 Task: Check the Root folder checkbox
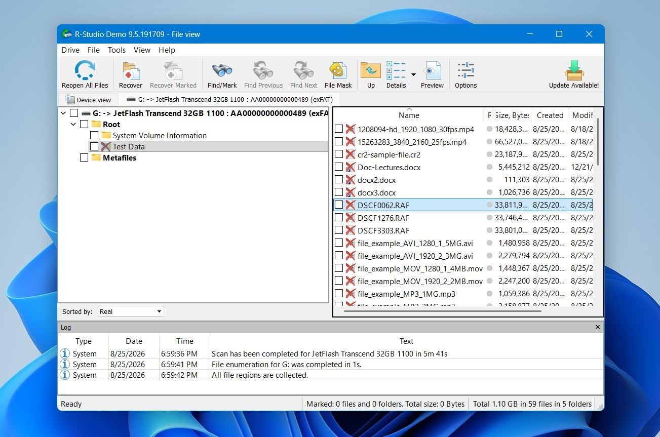(x=84, y=124)
